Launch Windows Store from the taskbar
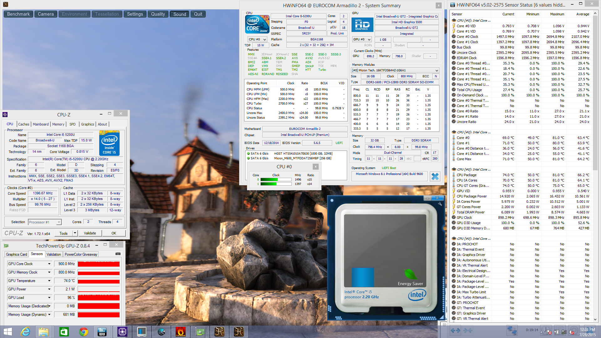Viewport: 601px width, 338px height. [64, 331]
